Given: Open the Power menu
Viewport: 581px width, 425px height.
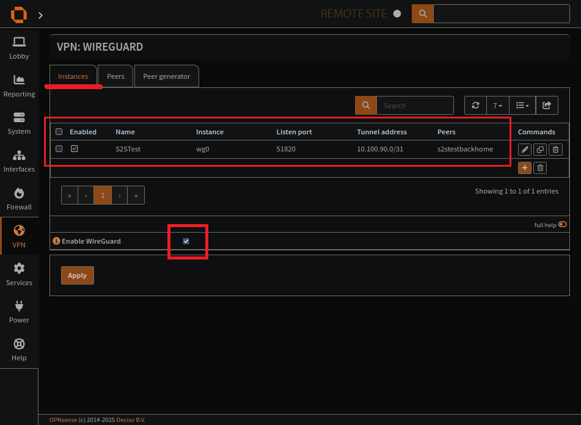Looking at the screenshot, I should coord(19,312).
